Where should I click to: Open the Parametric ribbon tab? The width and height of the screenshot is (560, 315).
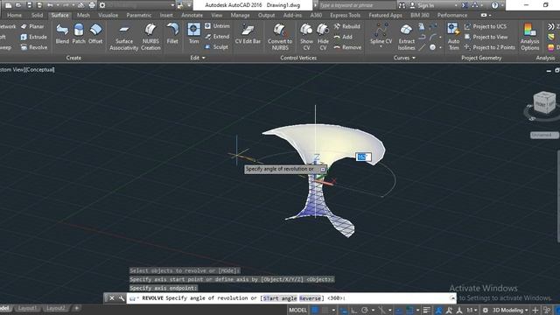(x=138, y=15)
